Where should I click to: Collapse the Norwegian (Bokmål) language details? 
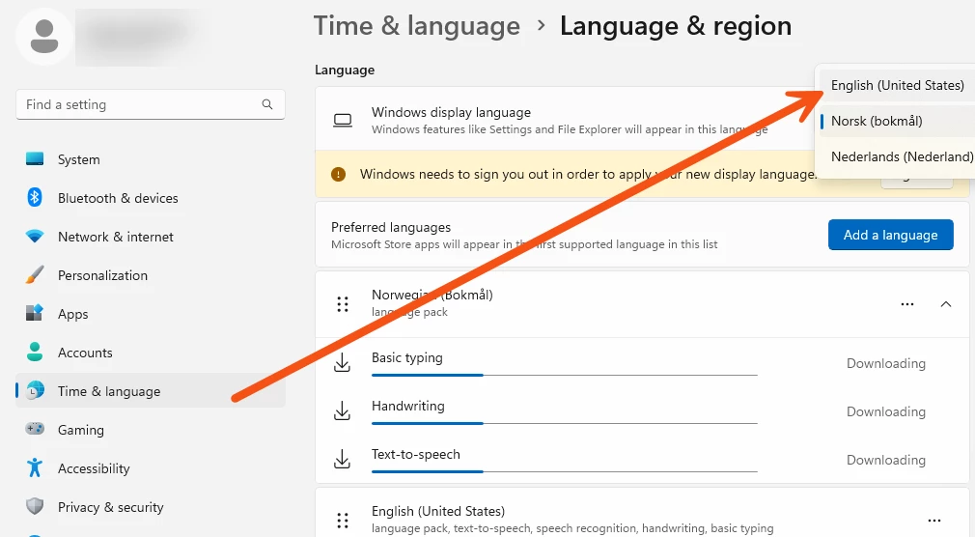pyautogui.click(x=946, y=304)
